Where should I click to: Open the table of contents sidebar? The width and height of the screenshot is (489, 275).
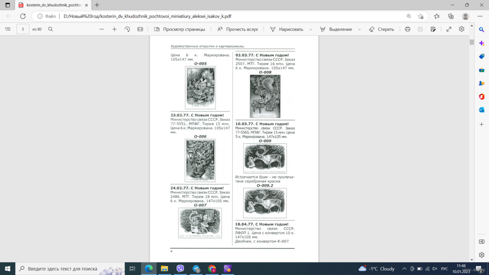point(8,29)
